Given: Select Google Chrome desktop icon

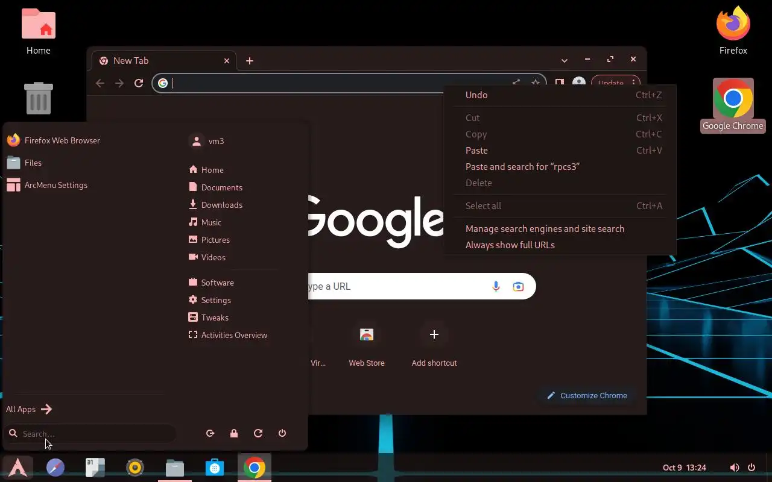Looking at the screenshot, I should 733,105.
